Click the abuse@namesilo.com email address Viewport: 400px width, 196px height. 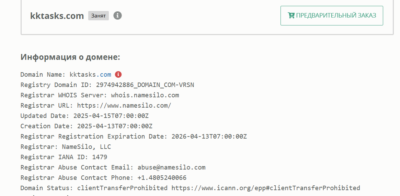171,167
